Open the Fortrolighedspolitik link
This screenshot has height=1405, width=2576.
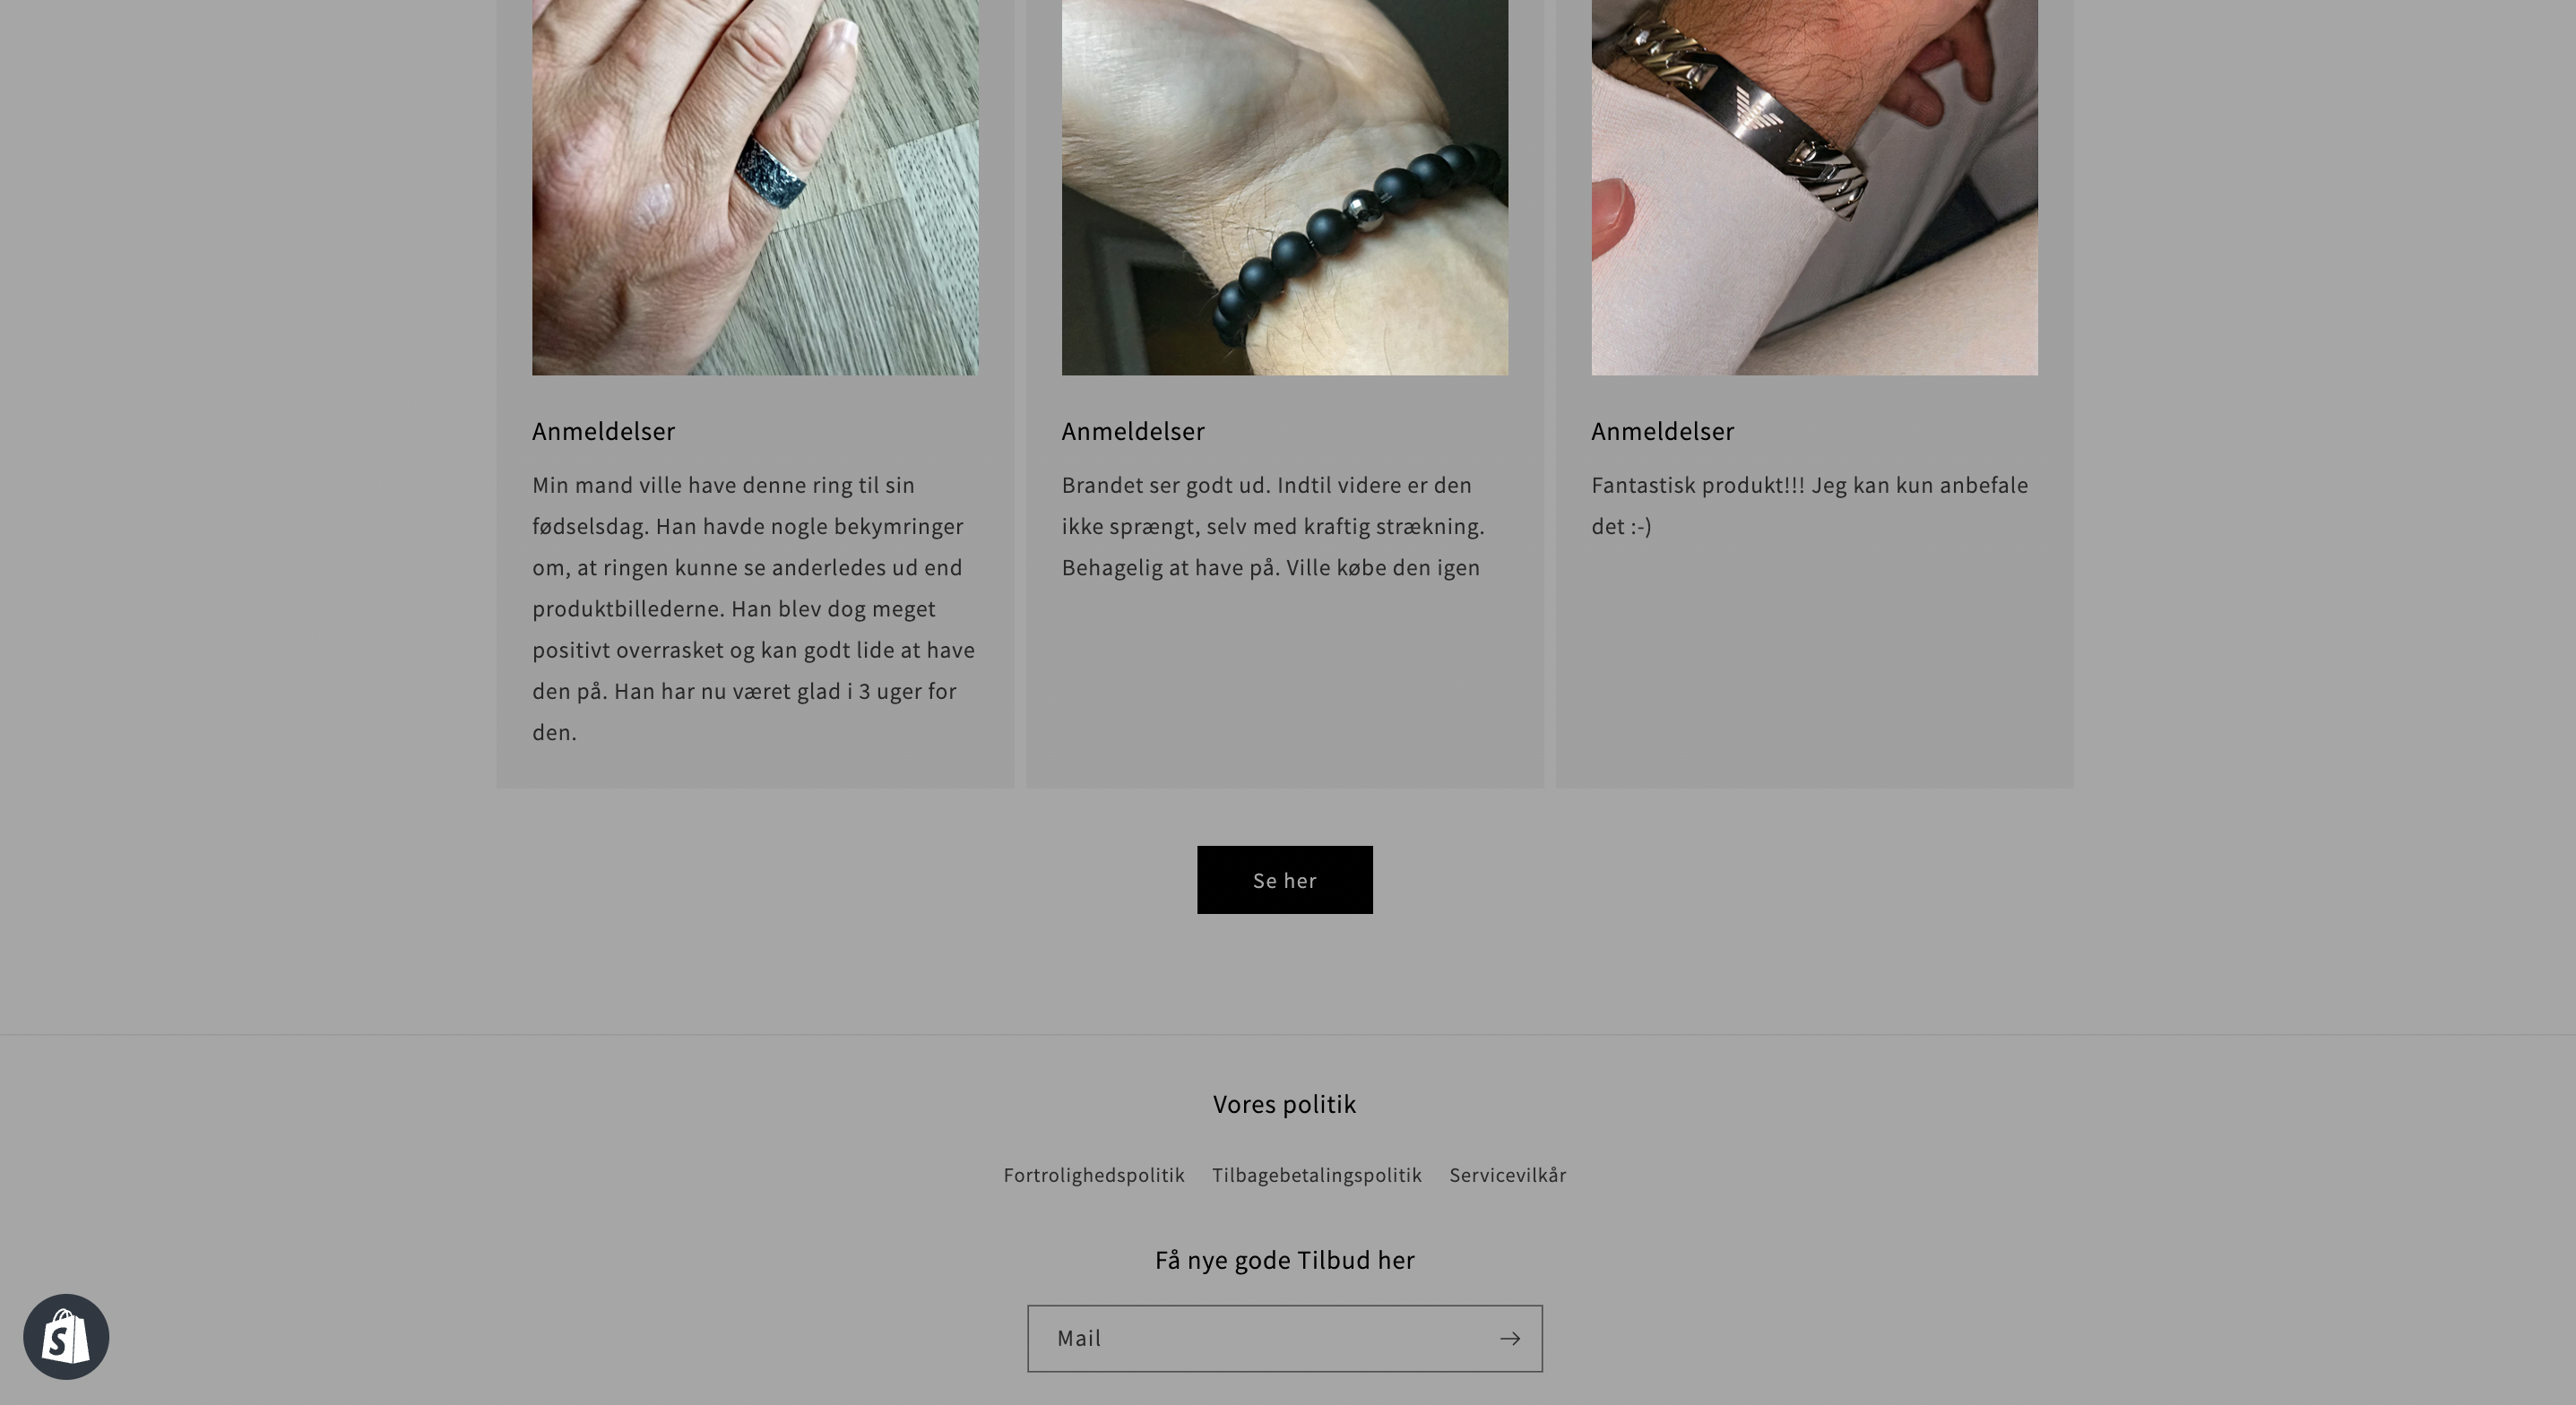click(1093, 1175)
